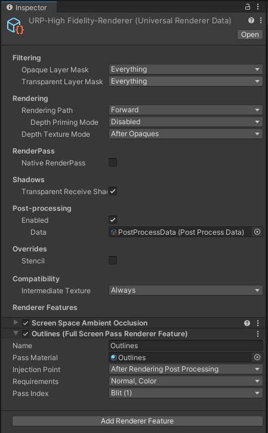Open Requirements dropdown showing Normal, Color

coord(186,381)
